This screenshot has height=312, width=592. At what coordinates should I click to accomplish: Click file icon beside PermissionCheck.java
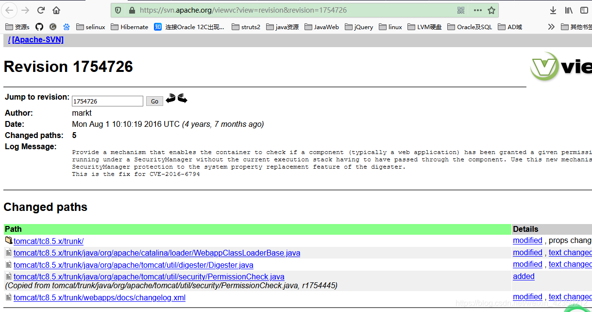[8, 276]
